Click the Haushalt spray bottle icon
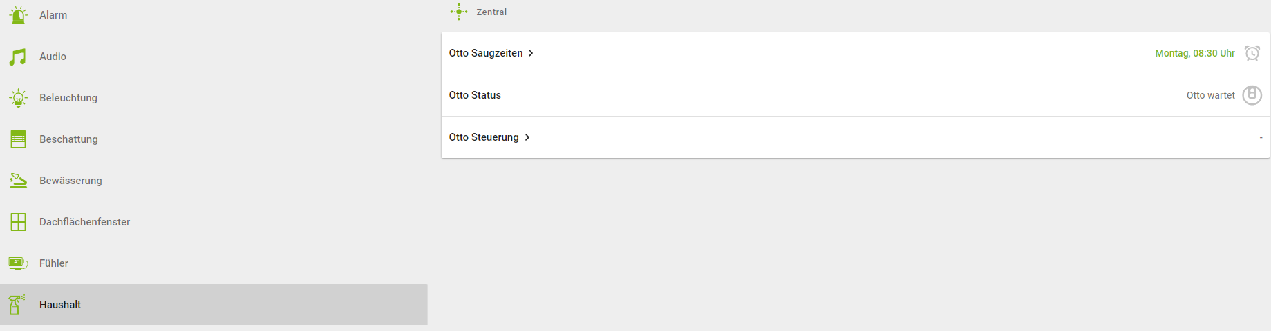 (17, 305)
